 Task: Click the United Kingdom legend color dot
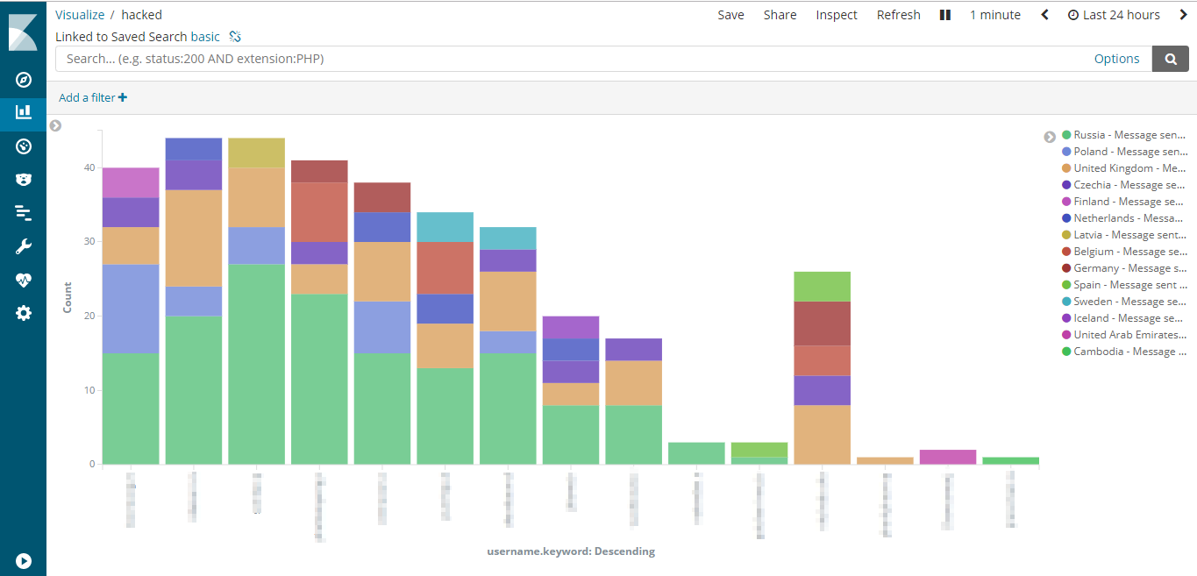coord(1066,168)
